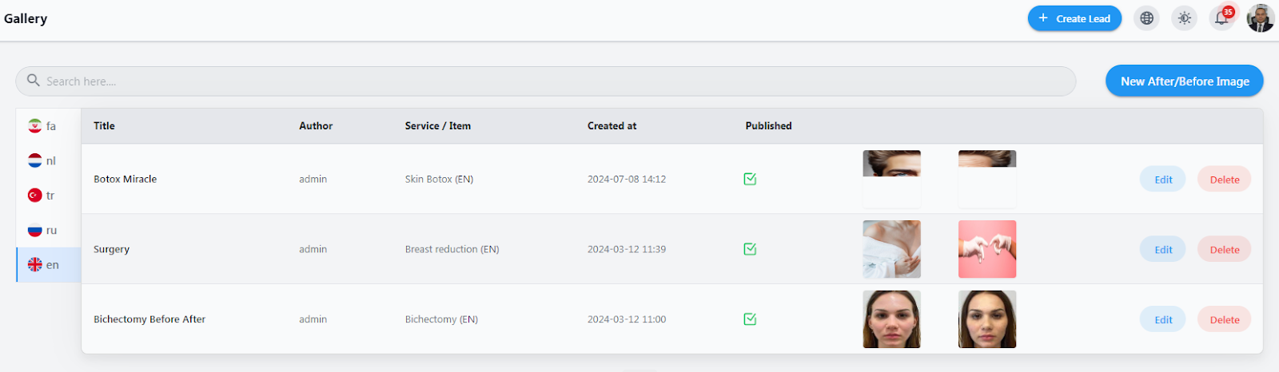Image resolution: width=1279 pixels, height=372 pixels.
Task: Click the date 2024-03-12 11:00
Action: [x=627, y=319]
